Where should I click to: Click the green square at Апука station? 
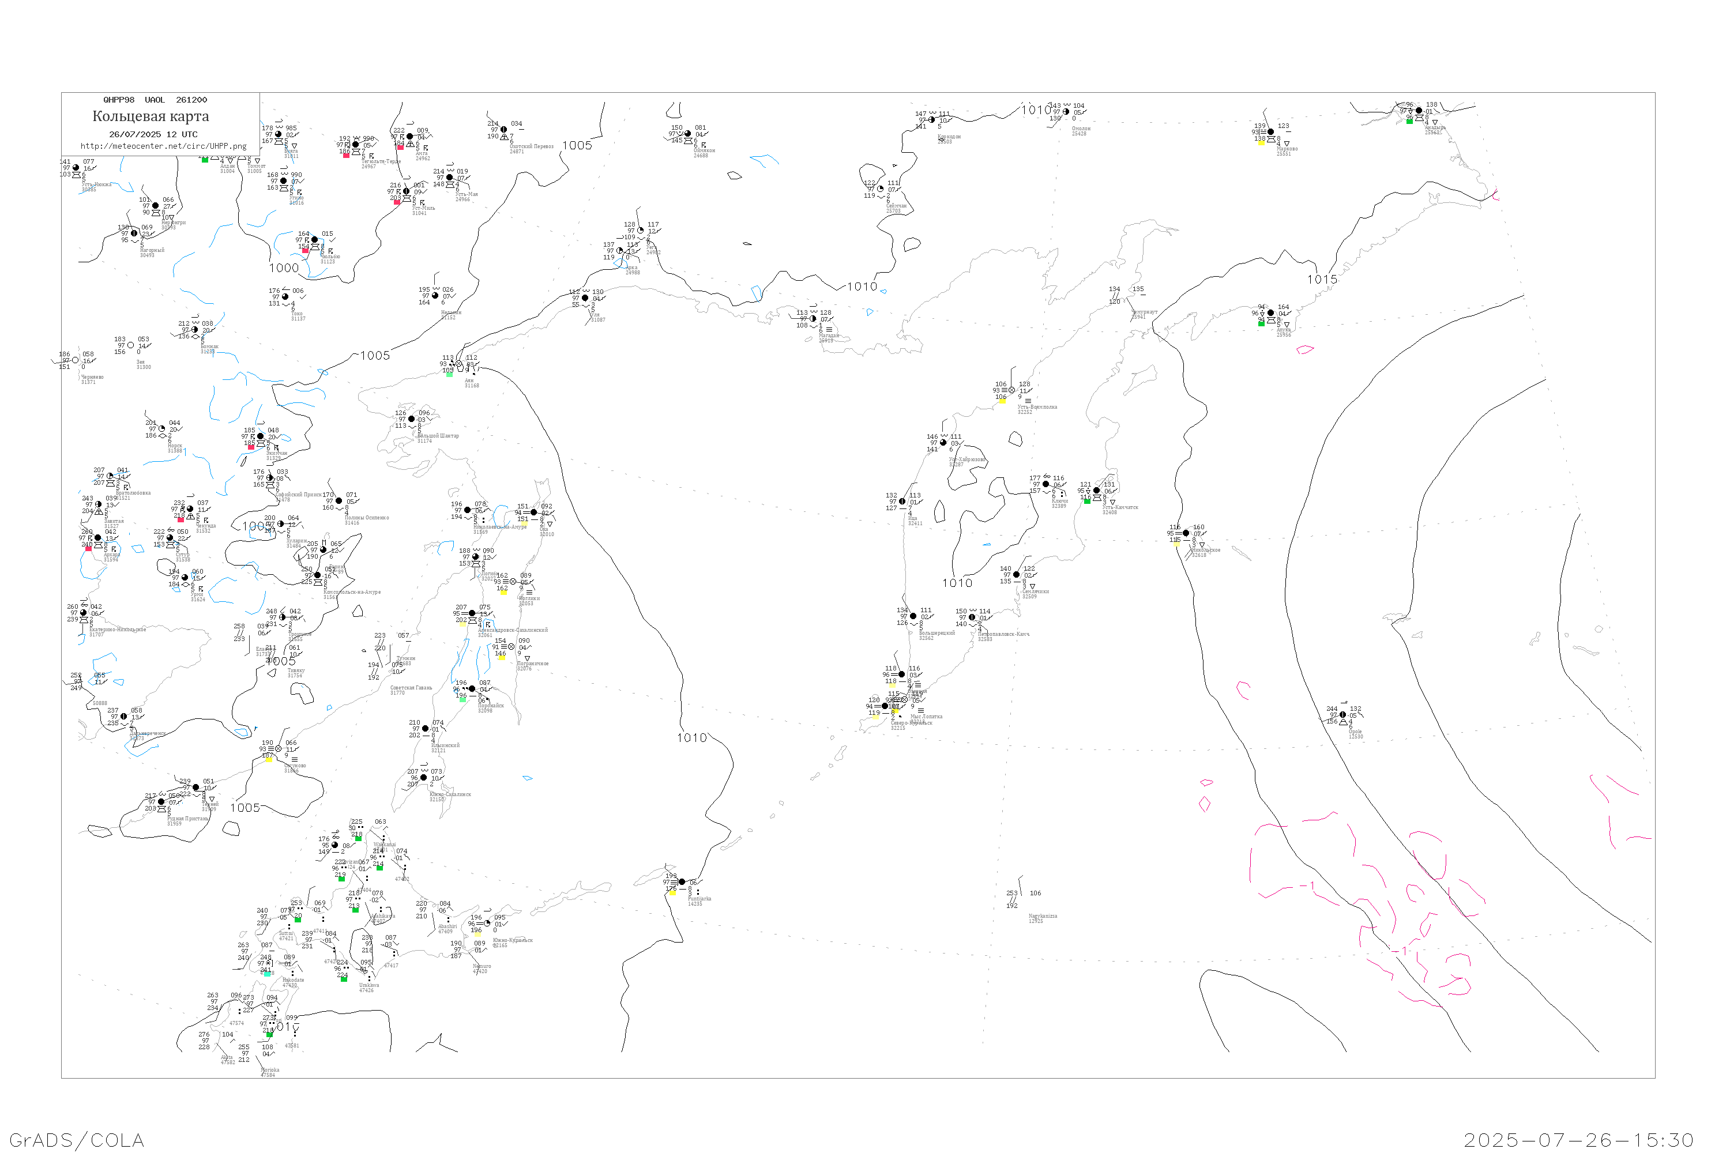[1261, 323]
